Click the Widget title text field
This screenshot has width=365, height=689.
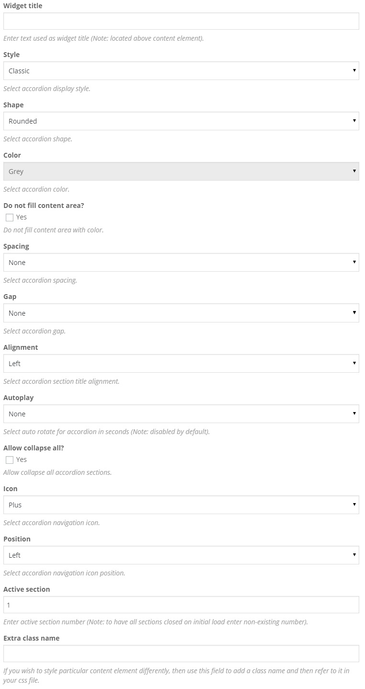point(181,21)
